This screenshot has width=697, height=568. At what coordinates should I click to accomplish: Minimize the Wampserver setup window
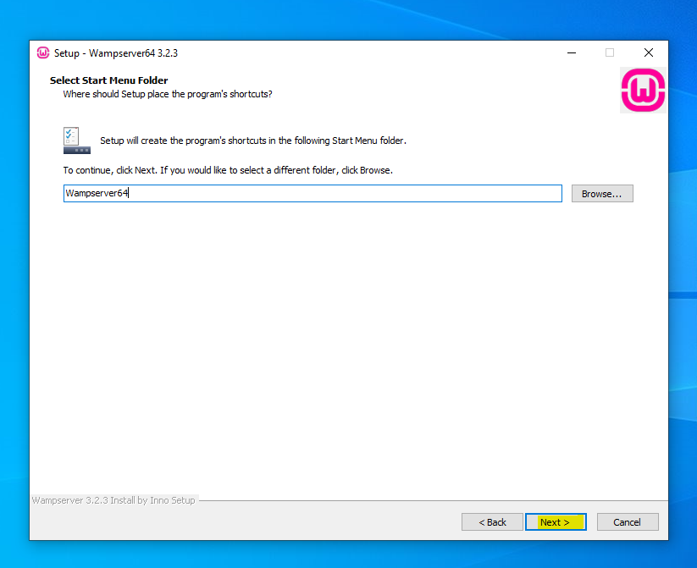click(x=570, y=52)
